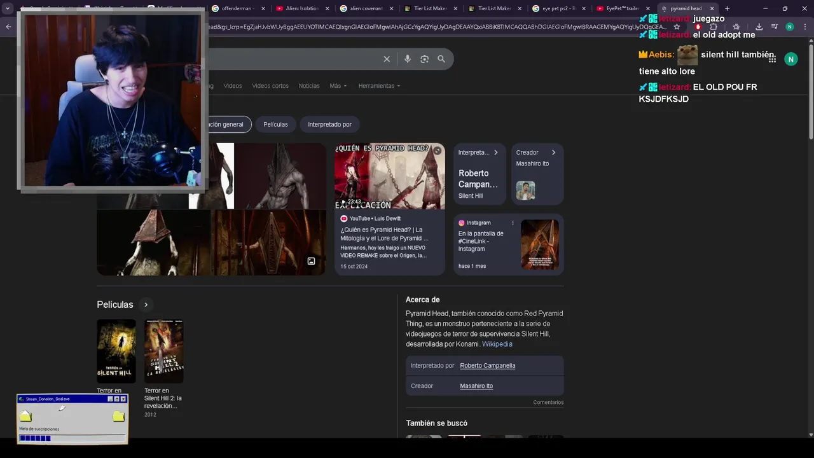
Task: Close the Steam_Donation_Goal.exe widget window
Action: tap(123, 399)
